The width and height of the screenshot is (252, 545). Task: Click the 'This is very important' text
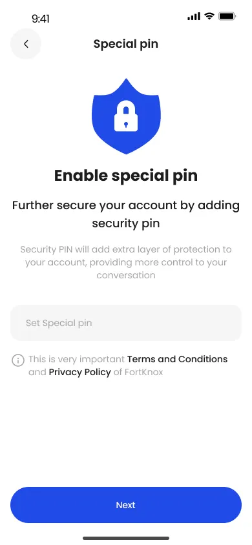pos(76,359)
